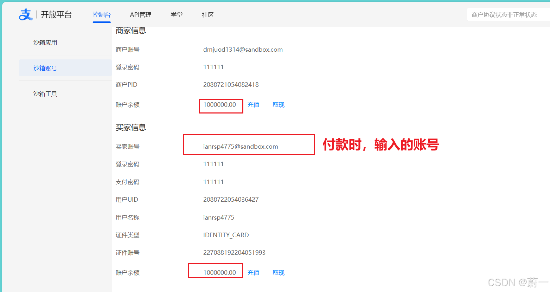Click 证件账号 label
This screenshot has height=292, width=550.
(128, 253)
